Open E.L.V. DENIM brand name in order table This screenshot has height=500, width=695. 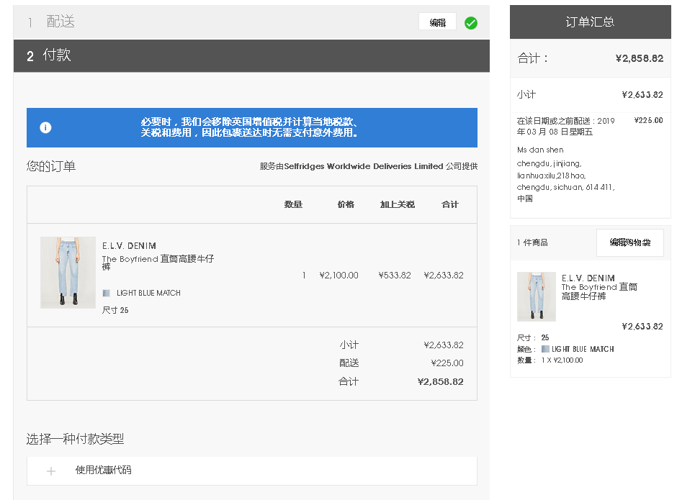tap(129, 246)
